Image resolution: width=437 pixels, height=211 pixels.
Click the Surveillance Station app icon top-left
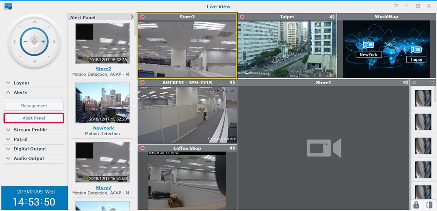[8, 6]
